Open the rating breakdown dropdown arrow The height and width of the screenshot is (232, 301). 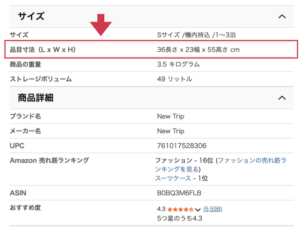(x=198, y=209)
